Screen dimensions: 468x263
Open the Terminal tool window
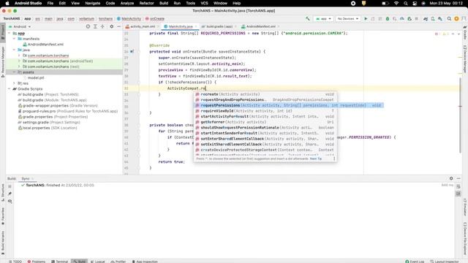click(60, 262)
